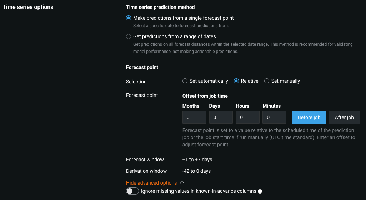Click the info icon beside known-in-advance columns
The height and width of the screenshot is (200, 366).
[x=260, y=191]
